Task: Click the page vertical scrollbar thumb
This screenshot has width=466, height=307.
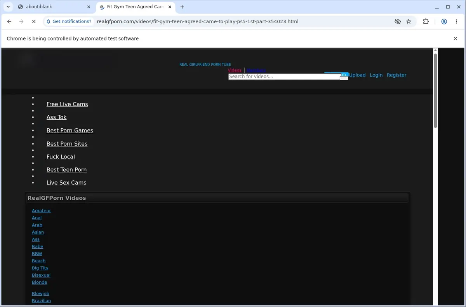Action: pyautogui.click(x=435, y=91)
